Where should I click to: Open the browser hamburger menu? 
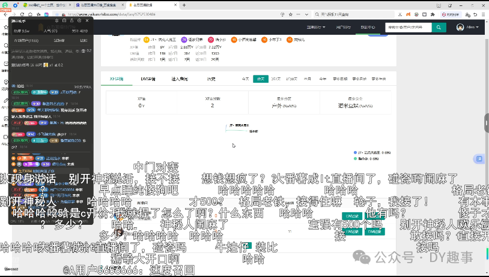coord(483,14)
